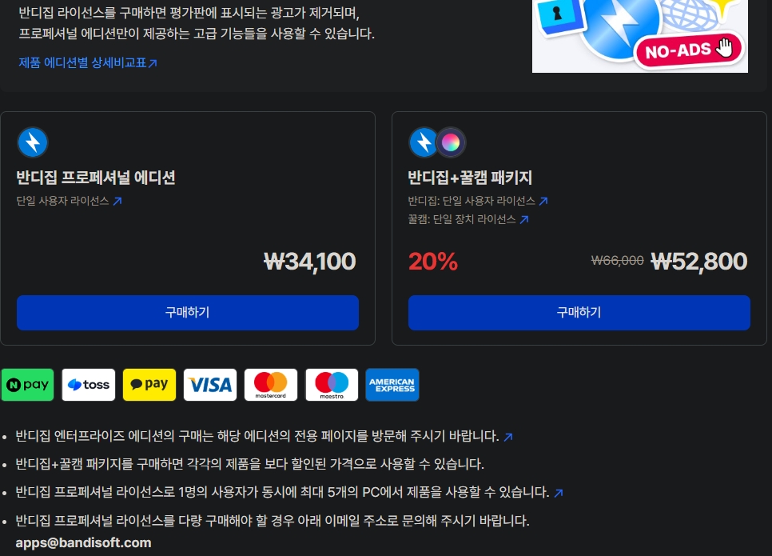This screenshot has height=556, width=772.
Task: Click 구매하기 for the 반디집+꿀캠 패키지
Action: (579, 313)
